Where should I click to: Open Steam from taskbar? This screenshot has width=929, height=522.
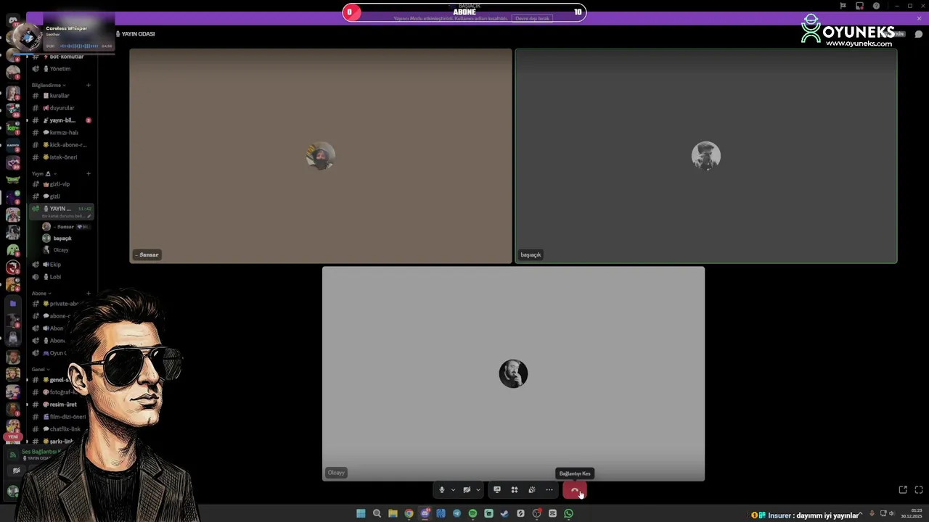pyautogui.click(x=504, y=513)
